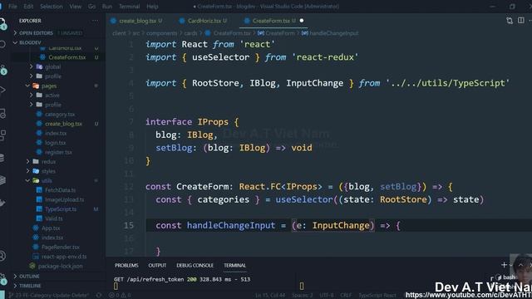The height and width of the screenshot is (299, 532).
Task: Click the split editor right icon
Action: click(521, 21)
